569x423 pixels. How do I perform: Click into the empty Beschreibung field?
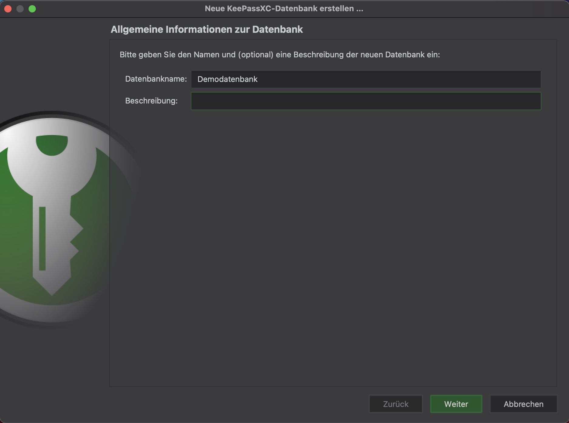365,101
